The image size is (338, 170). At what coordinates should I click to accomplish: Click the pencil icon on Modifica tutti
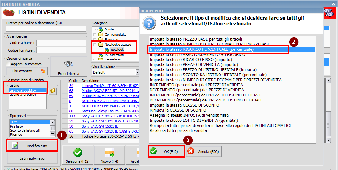click(15, 145)
